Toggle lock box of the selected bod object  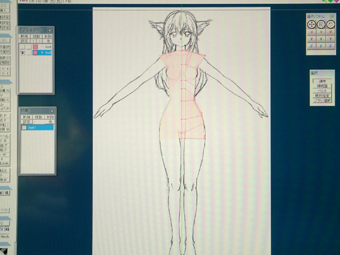[29, 53]
